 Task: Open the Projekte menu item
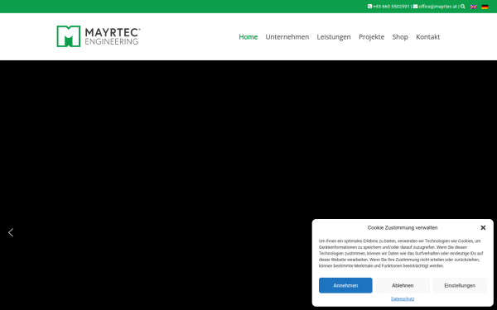click(371, 37)
